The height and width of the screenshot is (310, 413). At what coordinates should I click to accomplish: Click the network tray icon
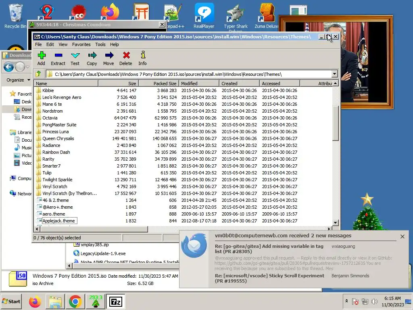point(365,301)
